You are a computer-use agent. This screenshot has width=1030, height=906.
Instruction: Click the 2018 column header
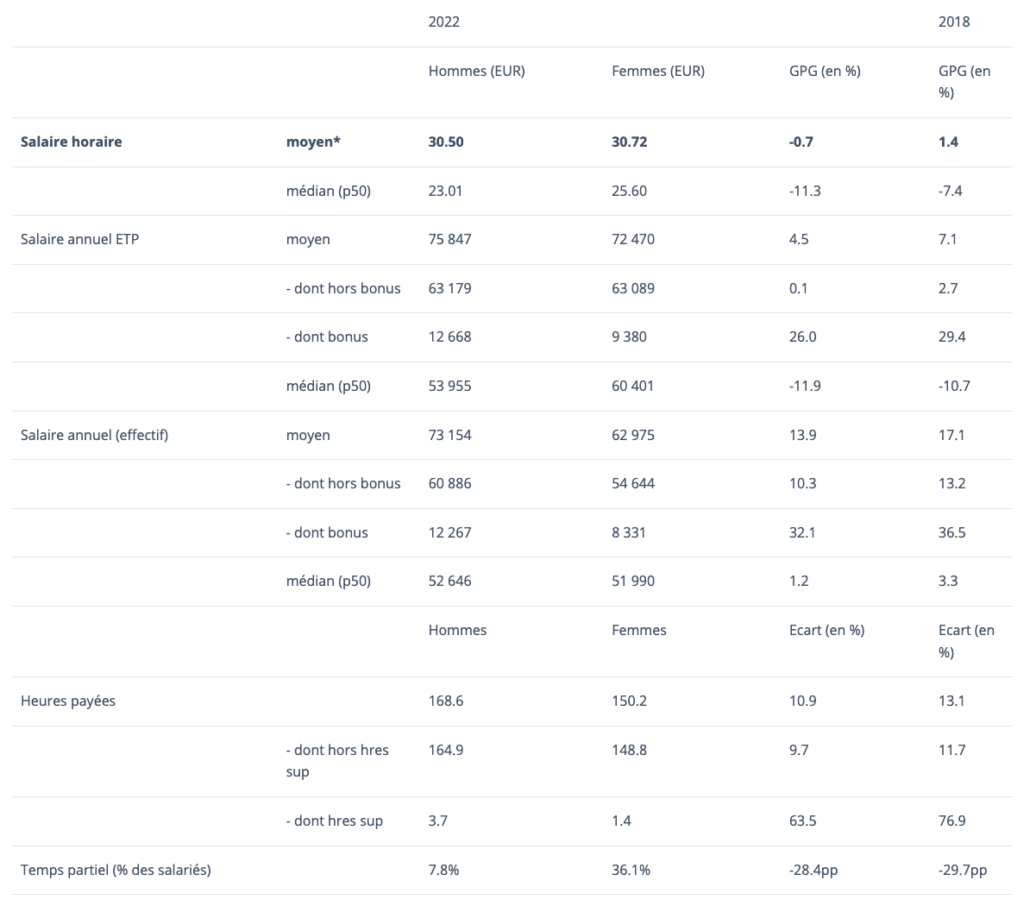[953, 22]
